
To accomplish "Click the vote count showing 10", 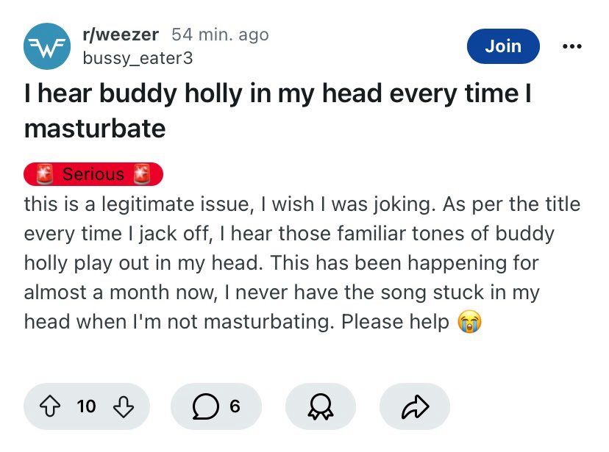I will point(87,406).
